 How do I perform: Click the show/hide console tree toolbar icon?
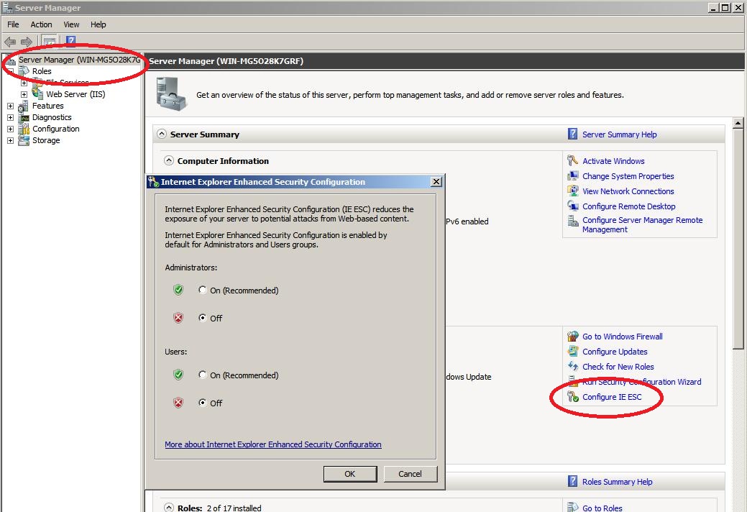pos(50,42)
